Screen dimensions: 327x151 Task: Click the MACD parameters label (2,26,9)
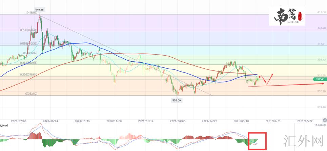coord(5,125)
